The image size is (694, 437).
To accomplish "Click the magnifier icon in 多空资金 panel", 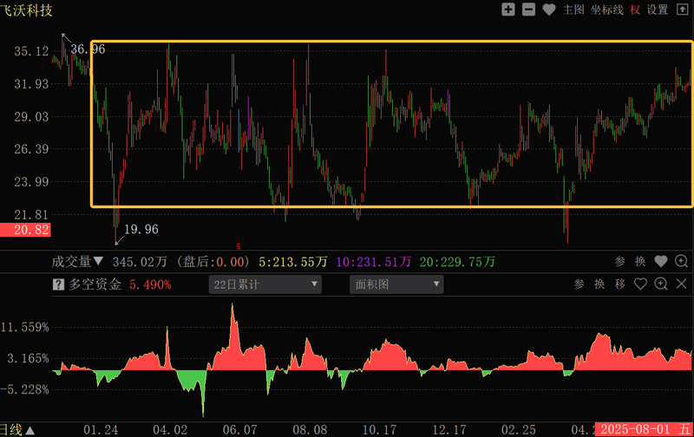I will (x=661, y=284).
